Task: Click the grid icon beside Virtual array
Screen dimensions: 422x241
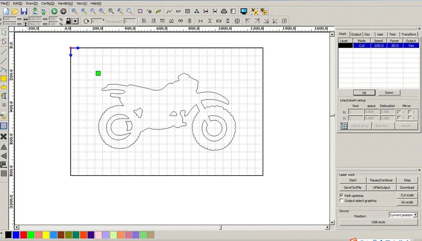Action: point(344,126)
